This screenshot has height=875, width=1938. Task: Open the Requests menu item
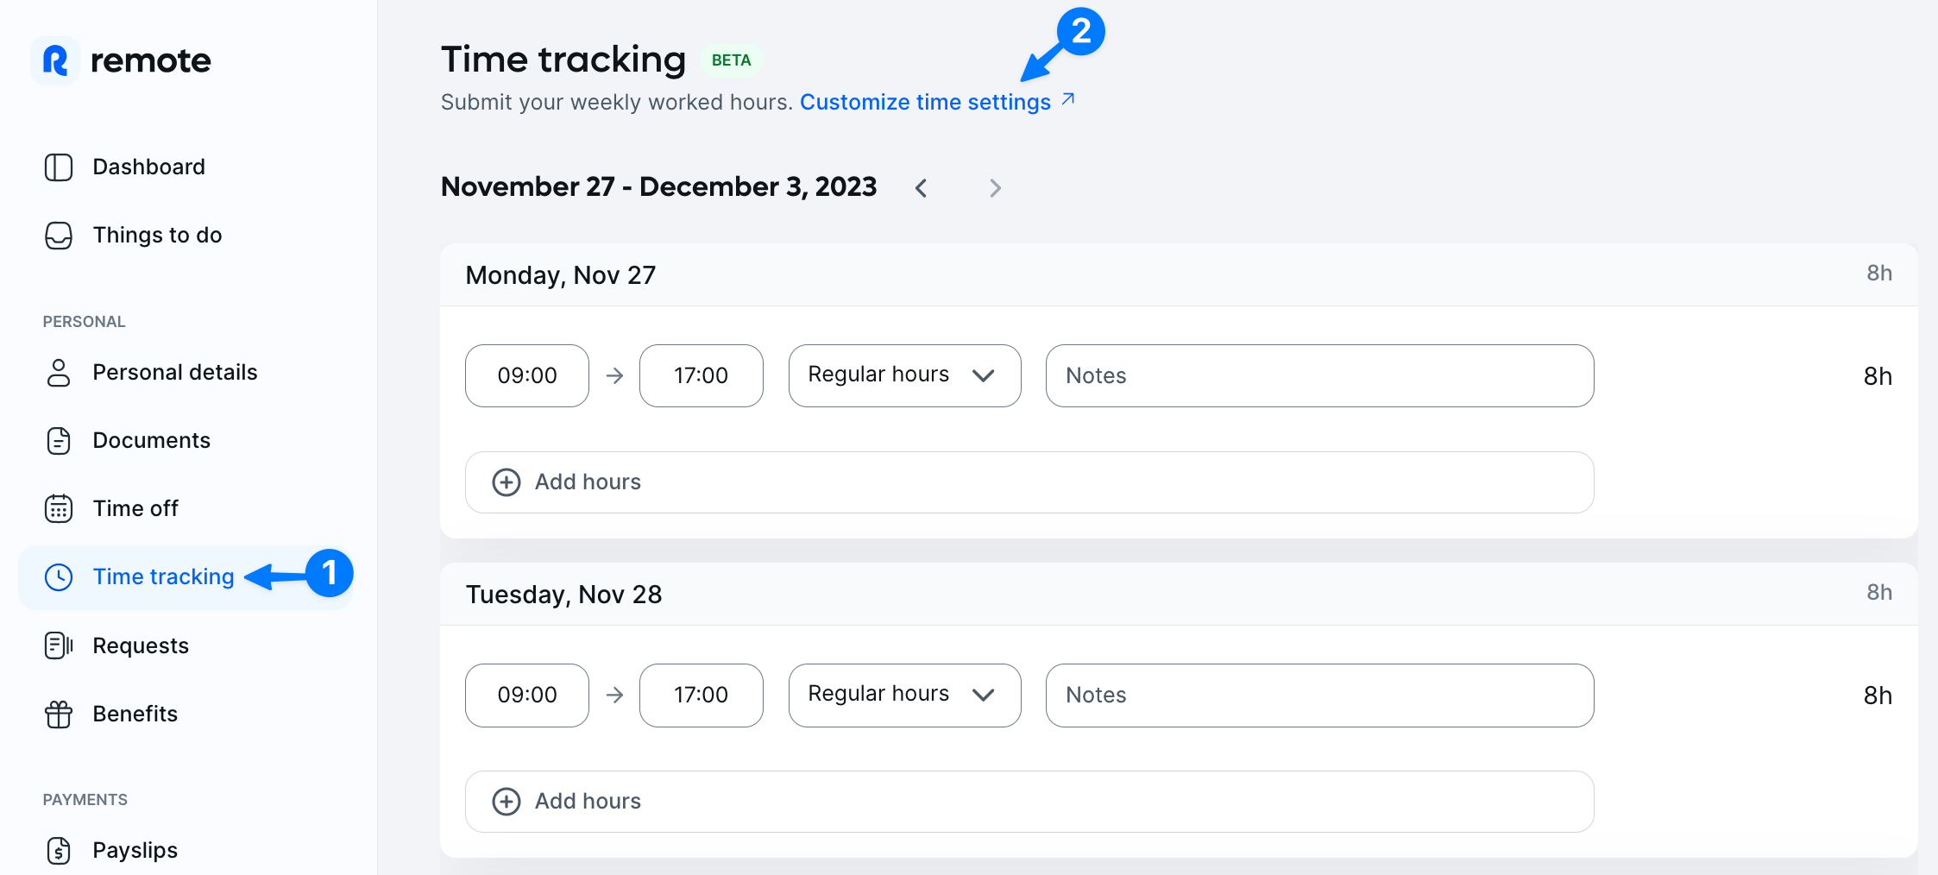click(x=140, y=645)
